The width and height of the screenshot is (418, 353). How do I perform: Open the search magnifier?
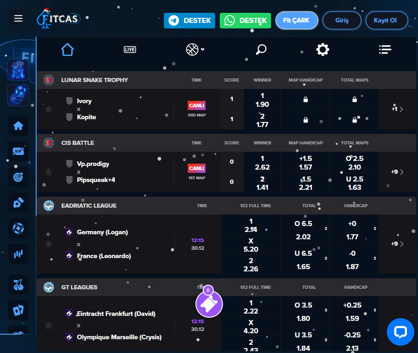click(x=261, y=50)
